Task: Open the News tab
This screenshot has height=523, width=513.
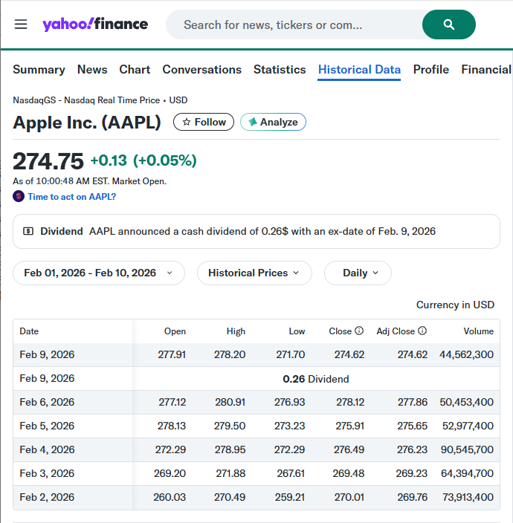Action: click(92, 69)
